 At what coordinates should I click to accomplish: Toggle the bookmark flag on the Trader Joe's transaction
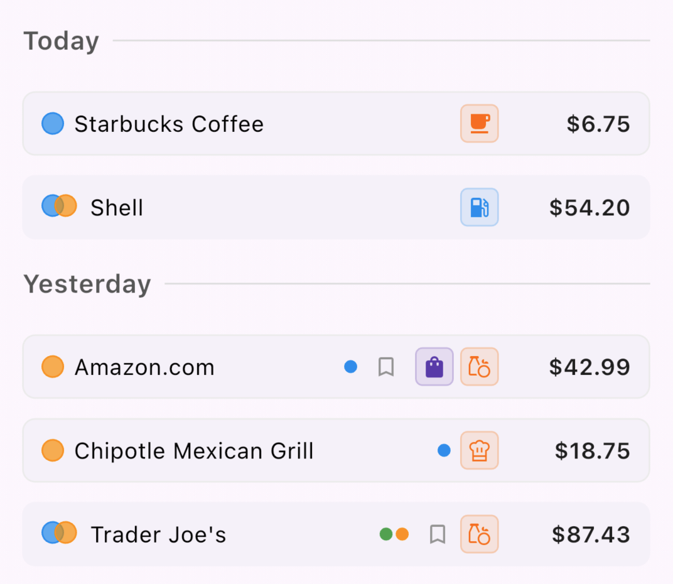tap(438, 534)
